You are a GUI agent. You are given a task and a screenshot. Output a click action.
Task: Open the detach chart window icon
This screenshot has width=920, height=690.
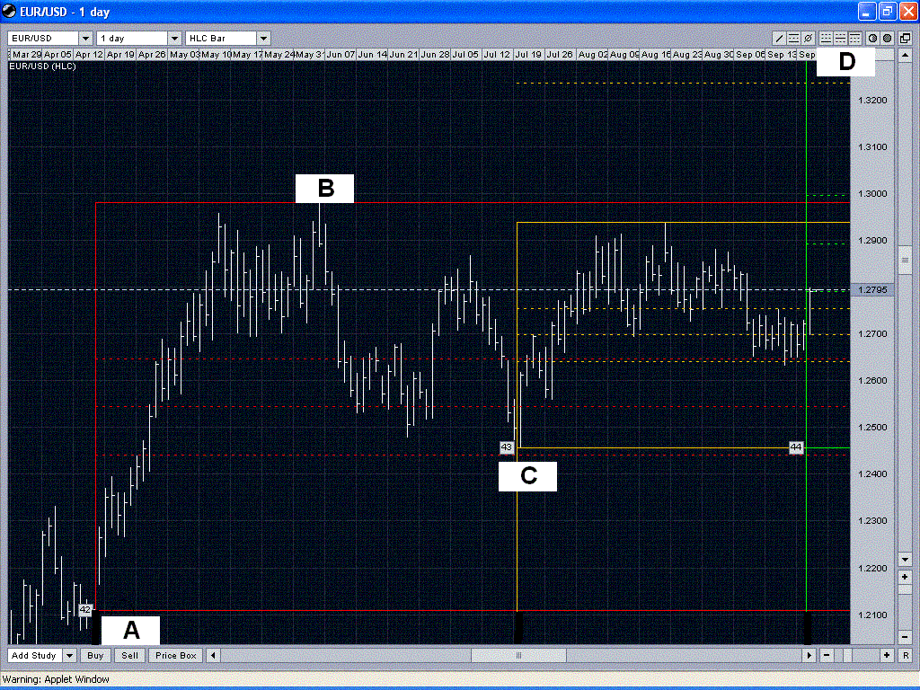pyautogui.click(x=905, y=39)
